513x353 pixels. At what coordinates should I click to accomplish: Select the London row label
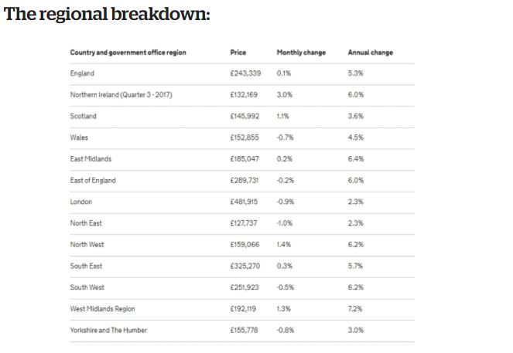click(81, 202)
